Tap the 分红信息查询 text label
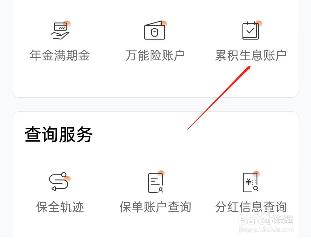The height and width of the screenshot is (240, 311). tap(251, 207)
